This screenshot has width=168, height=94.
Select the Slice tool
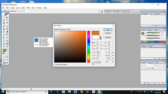pyautogui.click(x=7, y=23)
